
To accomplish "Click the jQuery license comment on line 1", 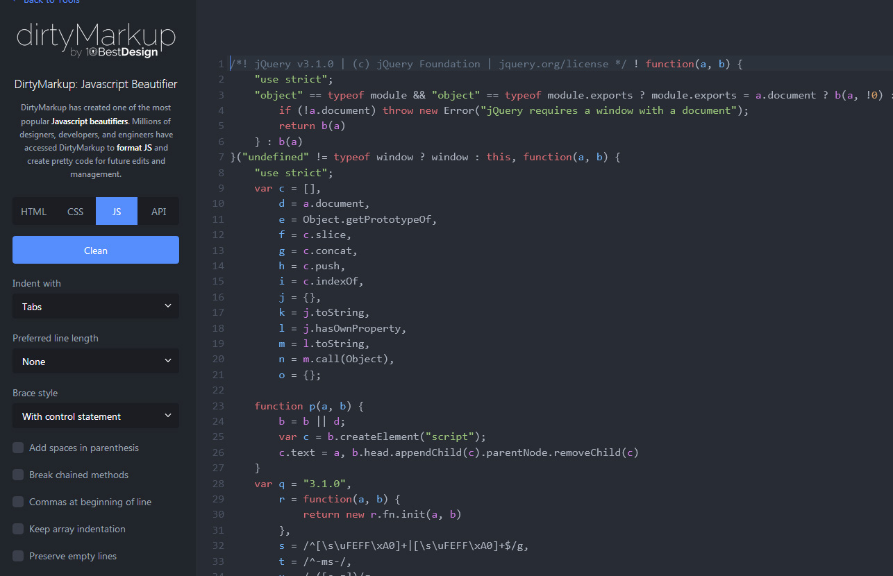I will click(x=428, y=64).
